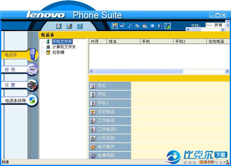This screenshot has height=166, width=231.
Task: Select 计算机文件夹 in the folder tree
Action: click(64, 47)
